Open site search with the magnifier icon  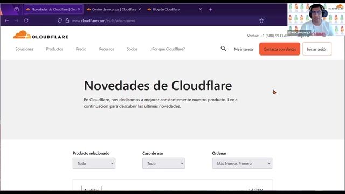coord(223,48)
